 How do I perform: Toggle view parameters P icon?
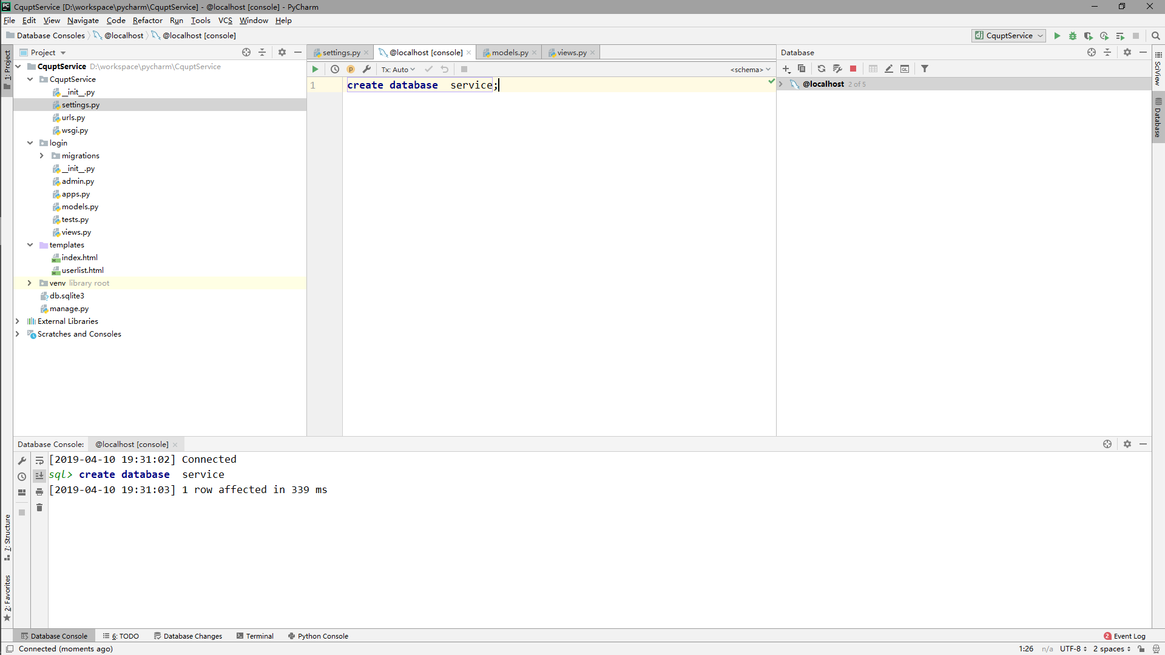tap(351, 69)
